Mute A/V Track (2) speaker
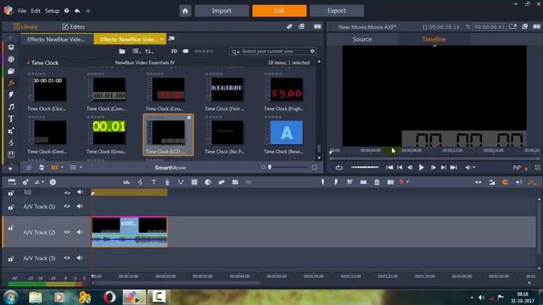This screenshot has width=543, height=305. point(80,232)
